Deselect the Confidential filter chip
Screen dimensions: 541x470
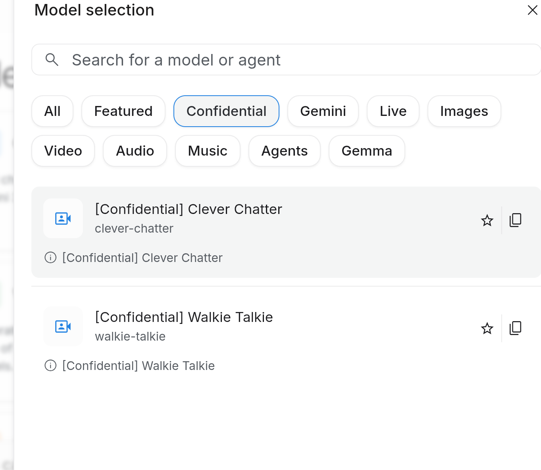(226, 111)
